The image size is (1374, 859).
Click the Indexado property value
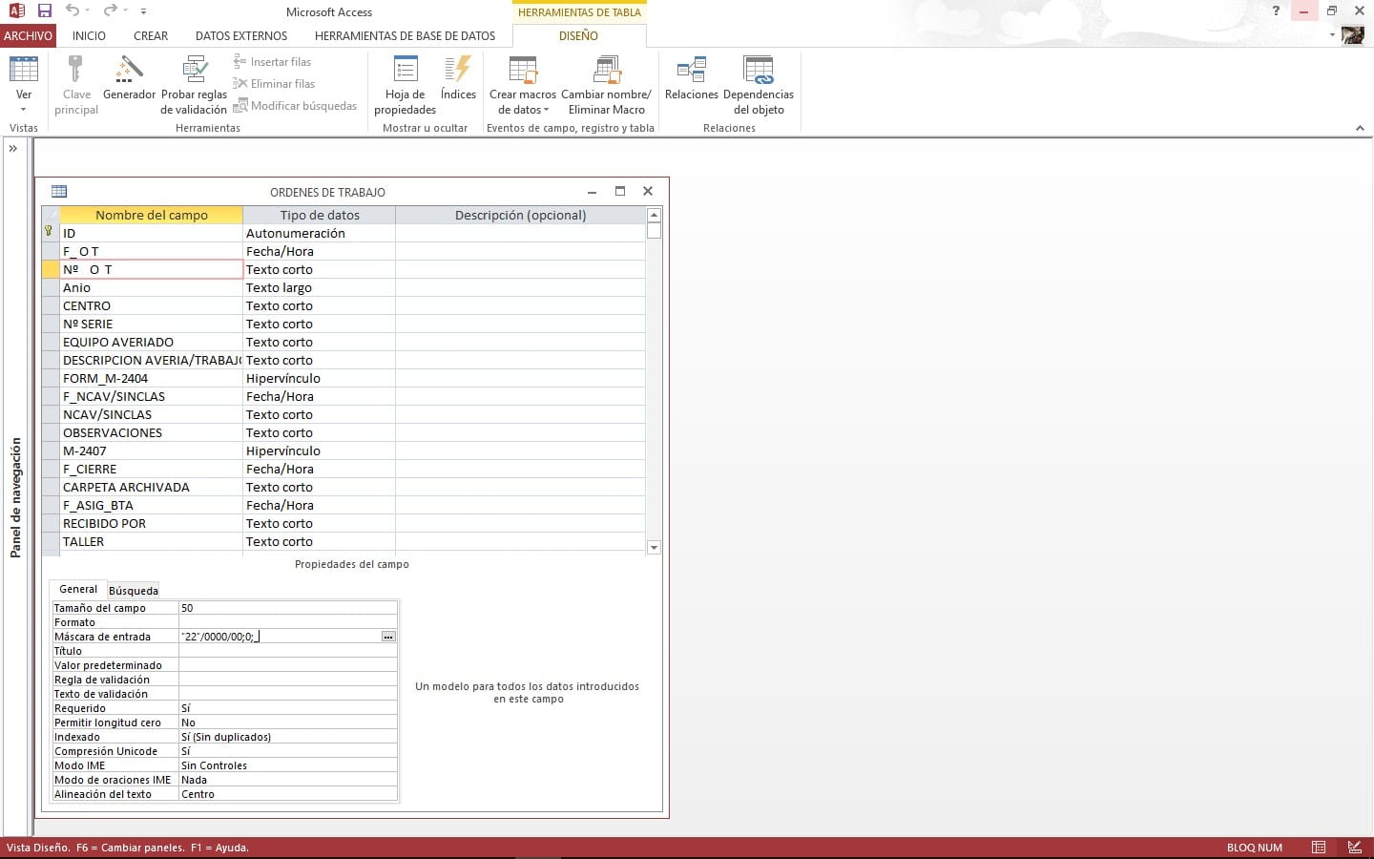[287, 737]
